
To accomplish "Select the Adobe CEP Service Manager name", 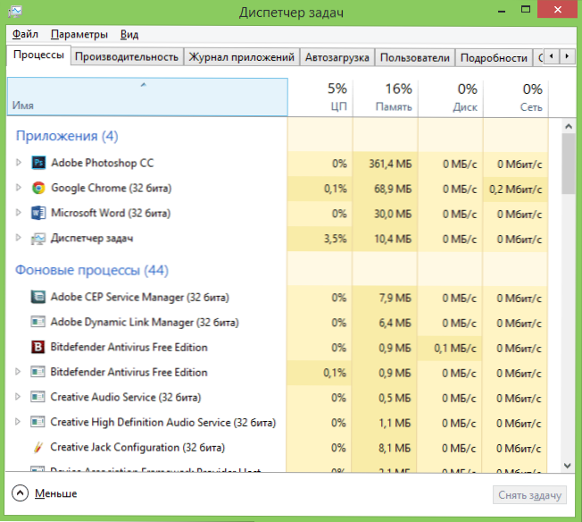I will pos(140,297).
